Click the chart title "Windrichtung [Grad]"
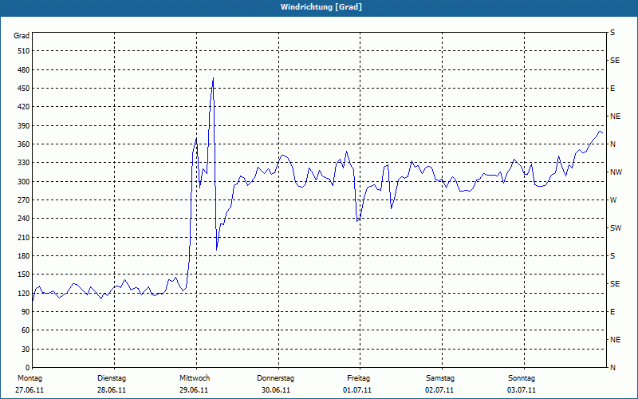This screenshot has height=399, width=638. coord(321,7)
